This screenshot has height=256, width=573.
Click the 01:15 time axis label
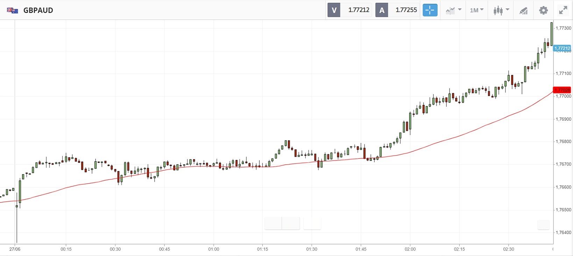(x=263, y=249)
